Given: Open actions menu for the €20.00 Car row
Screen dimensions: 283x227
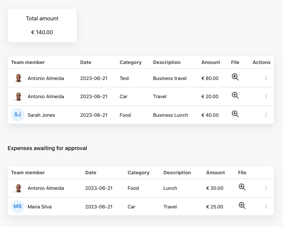Looking at the screenshot, I should click(x=266, y=96).
